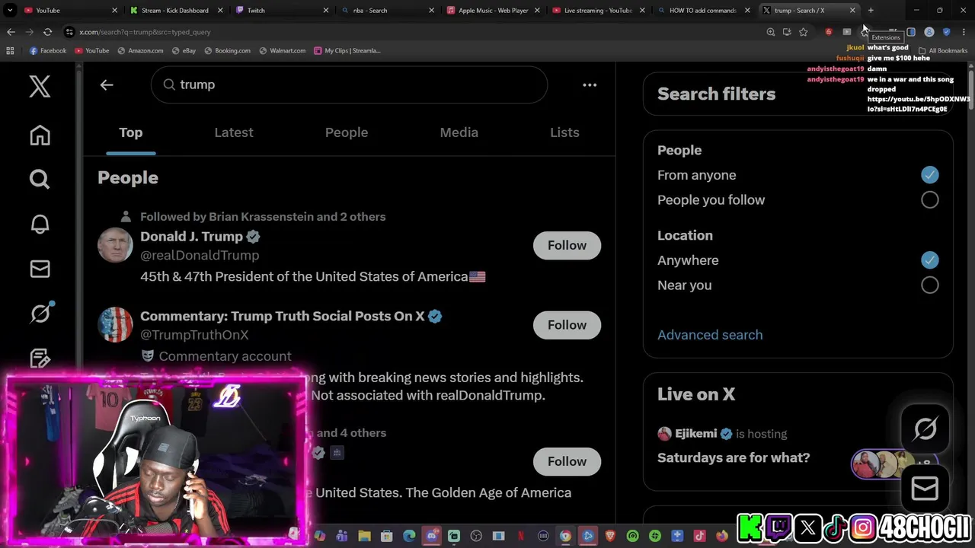Open Donald J. Trump's profile picture

[115, 245]
